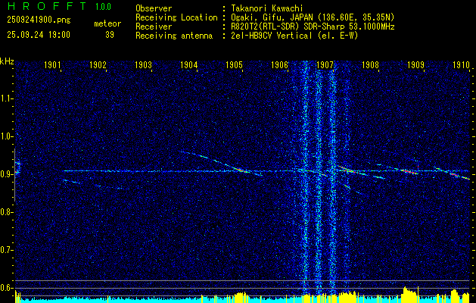Click the gray vertical frequency range bar

tap(14, 175)
